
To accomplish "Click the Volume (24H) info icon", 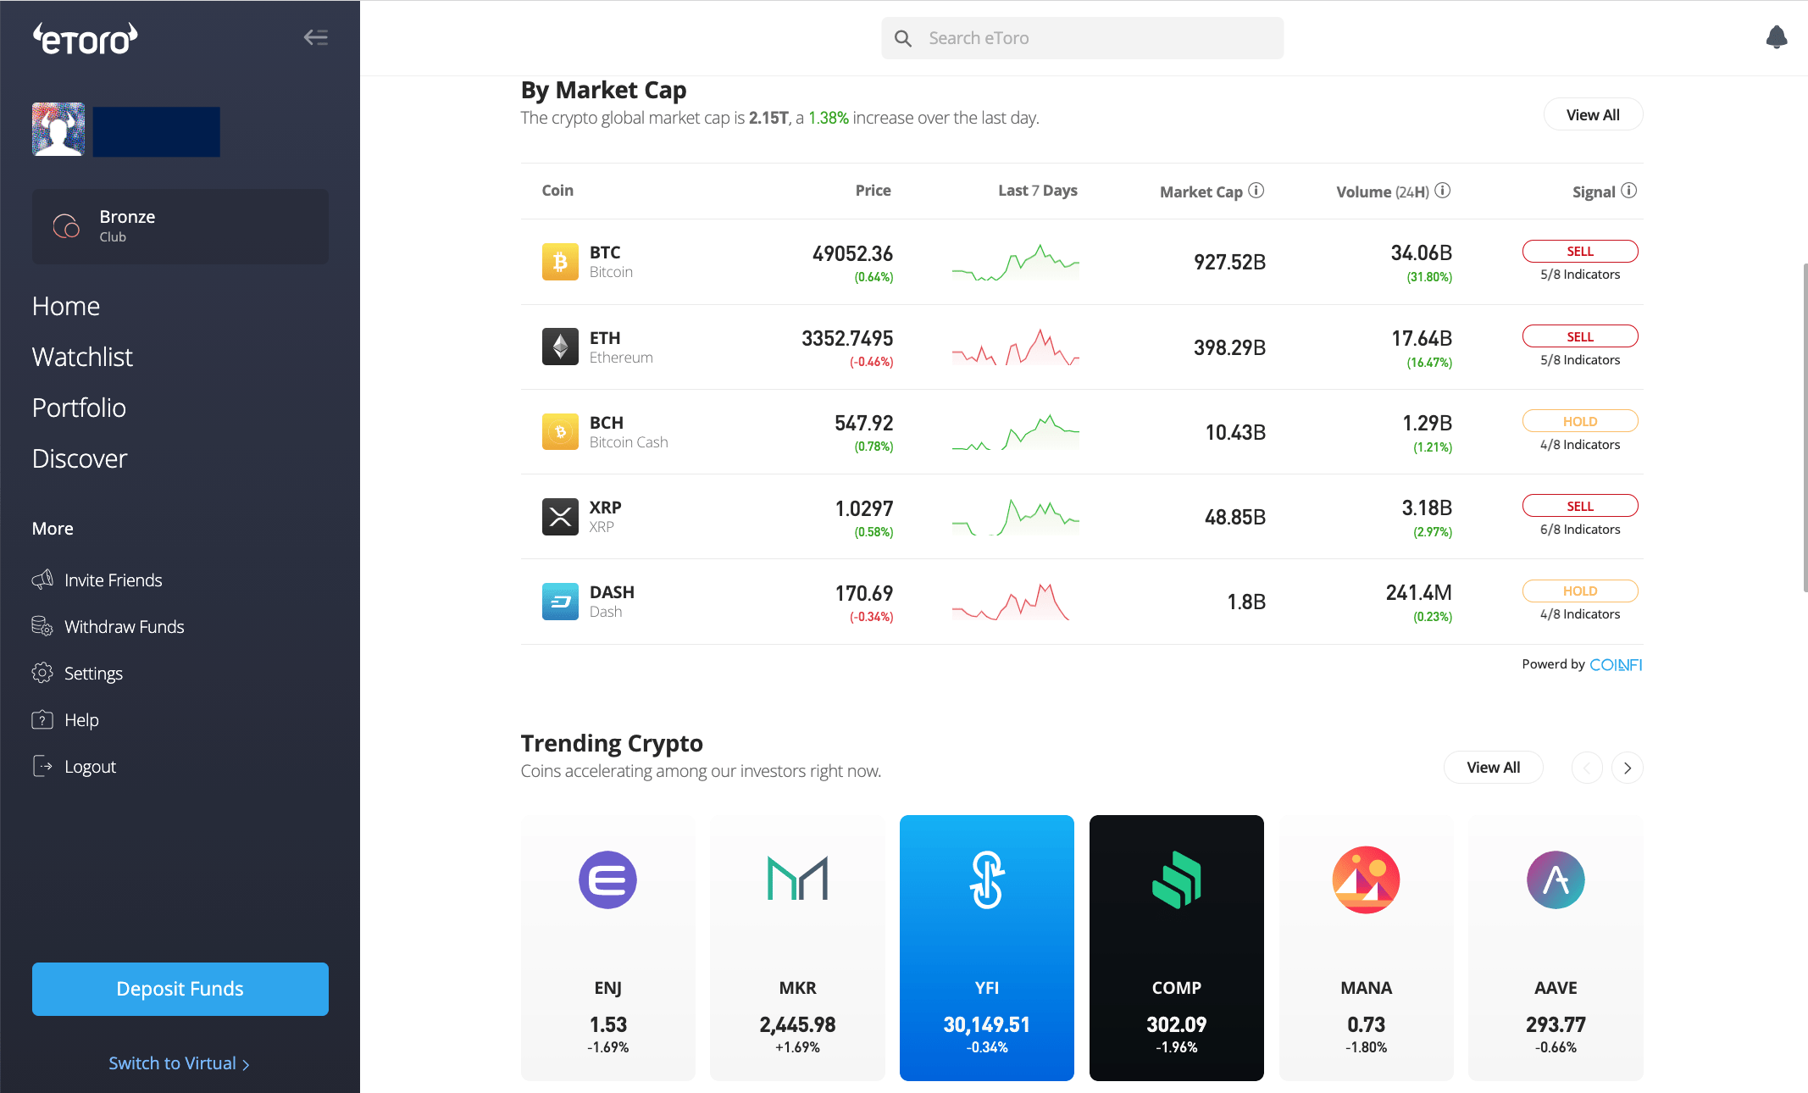I will point(1443,191).
